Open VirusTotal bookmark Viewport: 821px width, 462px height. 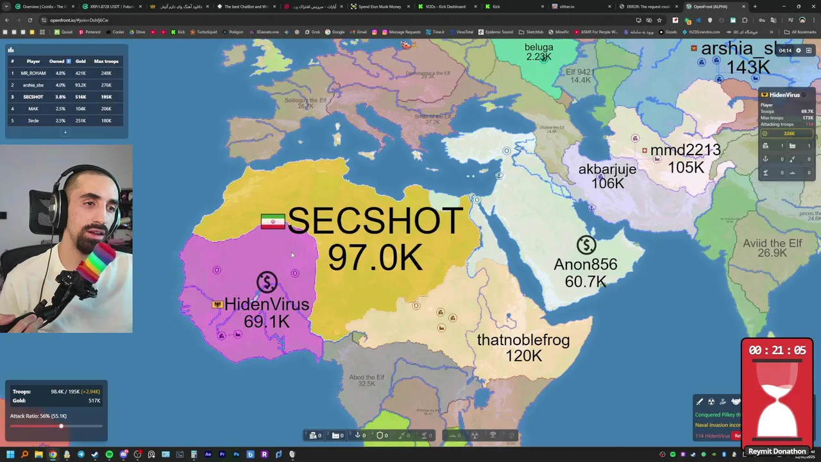(x=462, y=32)
